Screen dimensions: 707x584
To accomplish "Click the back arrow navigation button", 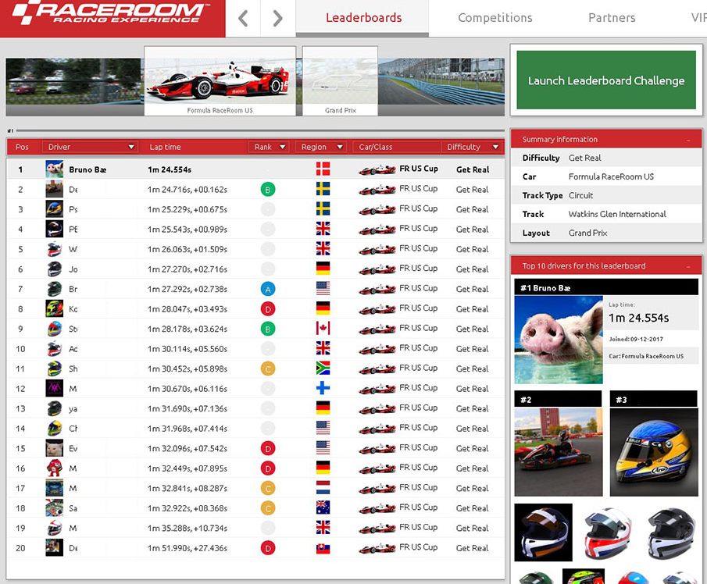I will (x=243, y=18).
